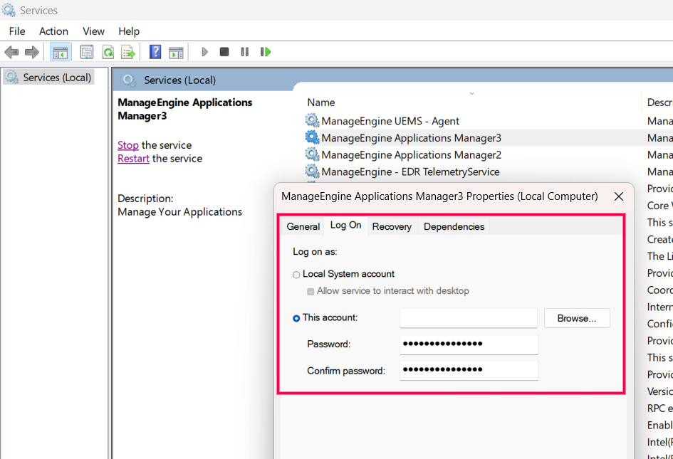Select Services (Local) in the console tree
Screen dimensions: 673x459
click(56, 78)
